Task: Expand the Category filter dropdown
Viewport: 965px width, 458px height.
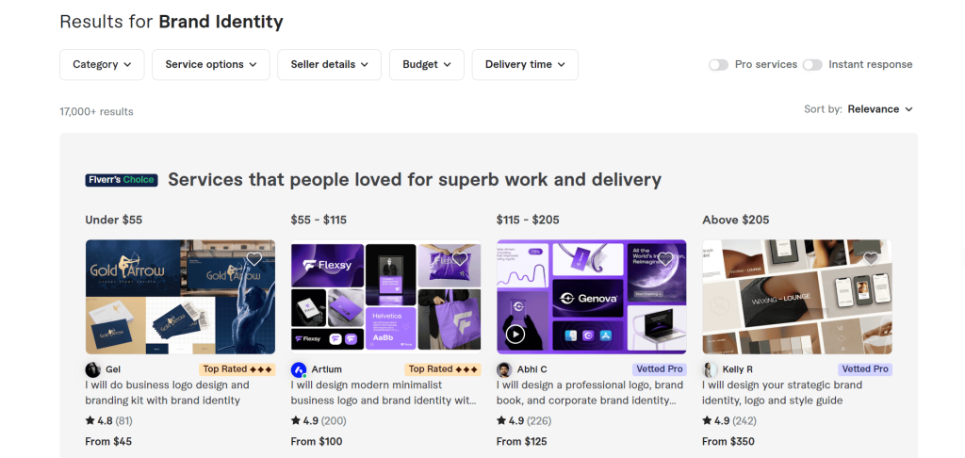Action: [102, 64]
